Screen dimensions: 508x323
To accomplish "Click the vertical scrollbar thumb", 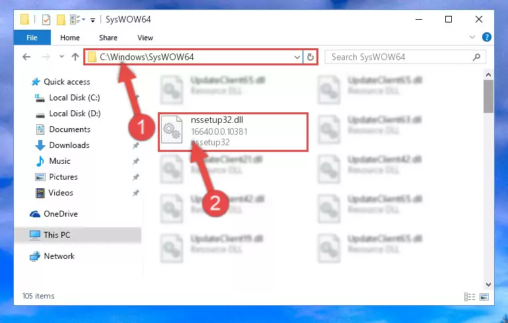I will tap(488, 96).
